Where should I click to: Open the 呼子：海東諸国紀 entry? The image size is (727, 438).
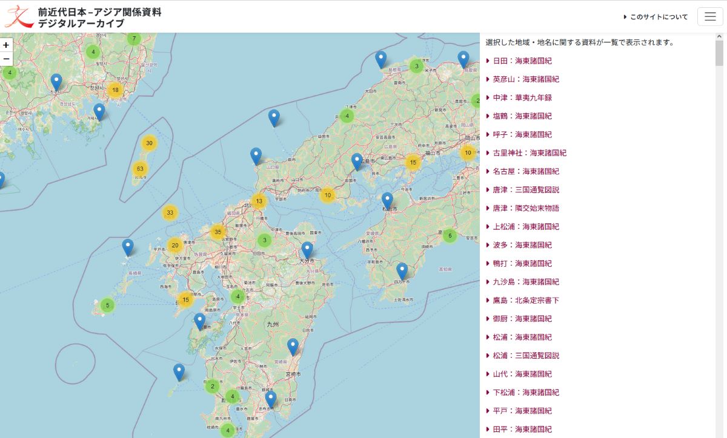coord(522,134)
